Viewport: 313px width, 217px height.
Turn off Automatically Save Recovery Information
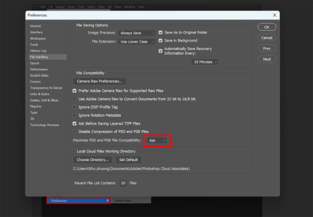(x=161, y=51)
